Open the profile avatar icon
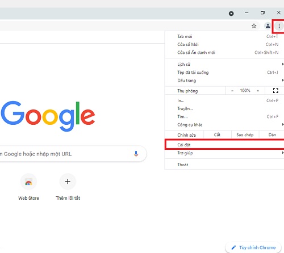The image size is (284, 253). tap(268, 26)
